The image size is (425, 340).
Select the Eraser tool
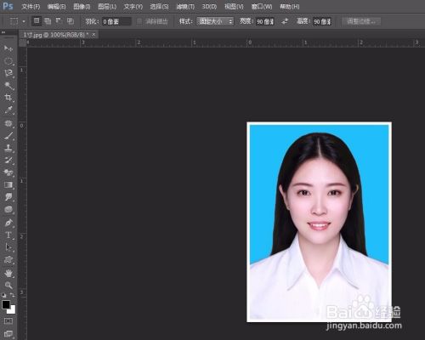point(8,173)
